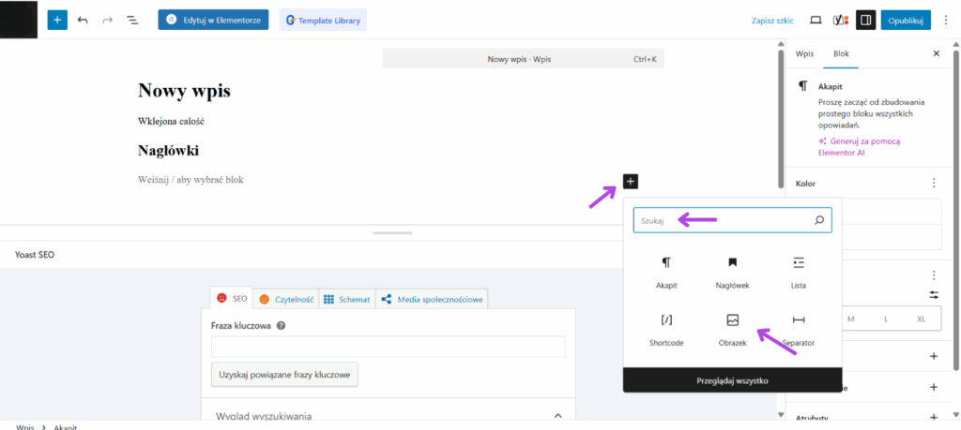Open the Yoast SEO toolbar icon
Viewport: 961px width, 430px height.
(840, 20)
